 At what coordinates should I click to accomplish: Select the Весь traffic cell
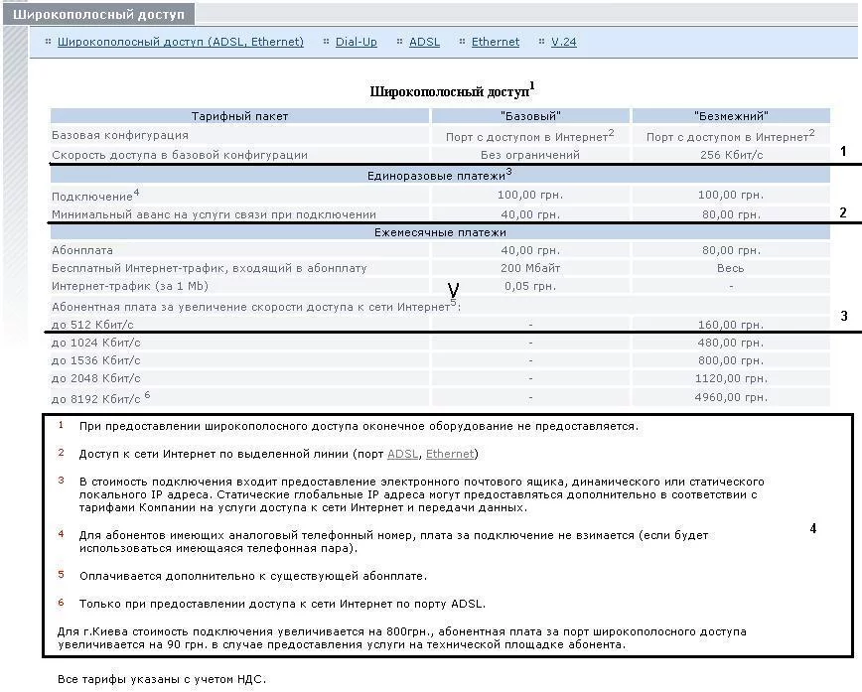(x=731, y=268)
